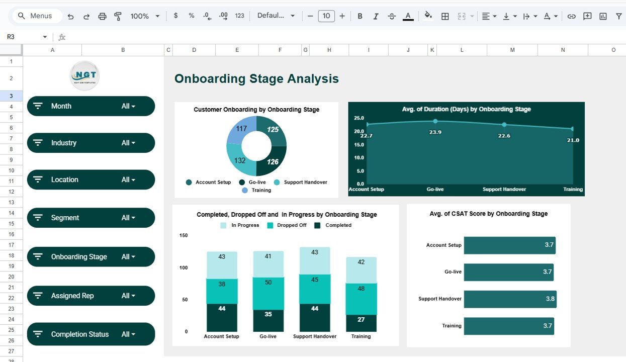The width and height of the screenshot is (626, 362).
Task: Format selection as currency
Action: click(175, 16)
